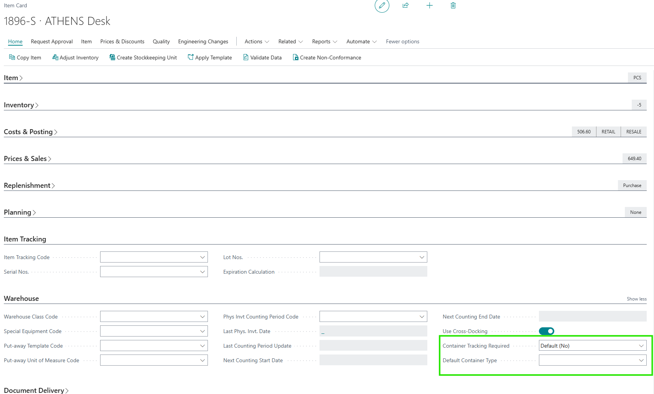This screenshot has height=394, width=654.
Task: Click the Validate Data icon
Action: pos(246,57)
